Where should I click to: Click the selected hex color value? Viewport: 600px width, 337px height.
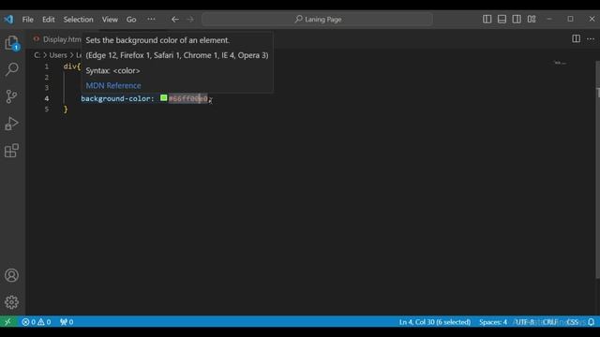[188, 98]
